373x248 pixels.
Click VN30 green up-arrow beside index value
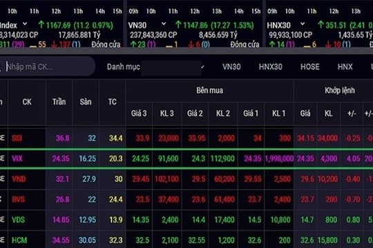click(x=178, y=24)
